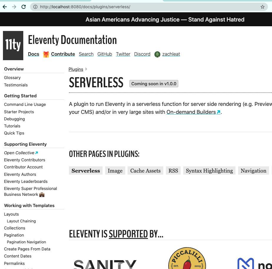Select the Syntax Highlighting plugin tab
This screenshot has width=272, height=269.
click(209, 171)
